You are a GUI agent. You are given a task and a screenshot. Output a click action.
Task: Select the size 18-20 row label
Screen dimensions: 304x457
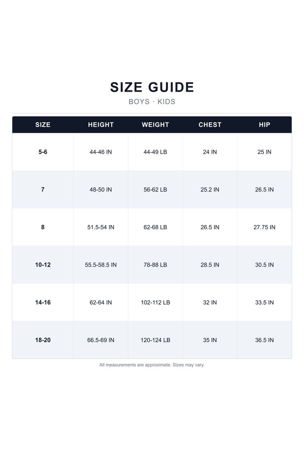[x=43, y=340]
